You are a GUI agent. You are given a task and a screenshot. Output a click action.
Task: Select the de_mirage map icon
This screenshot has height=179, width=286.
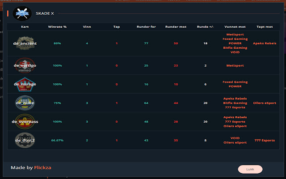pos(25,84)
